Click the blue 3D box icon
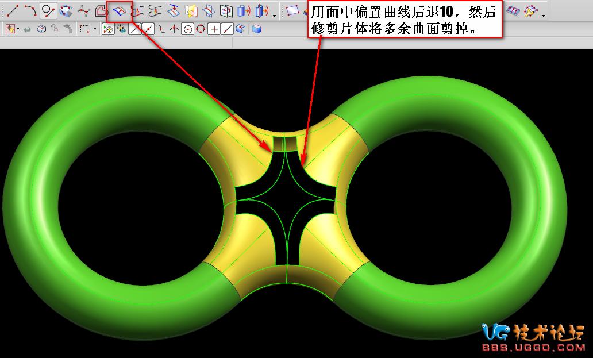Viewport: 593px width, 358px height. [257, 29]
